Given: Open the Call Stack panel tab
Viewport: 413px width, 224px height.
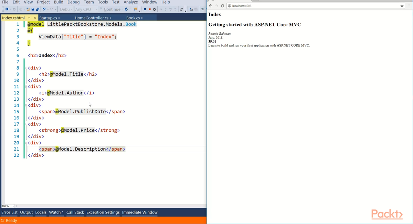Looking at the screenshot, I should tap(75, 212).
